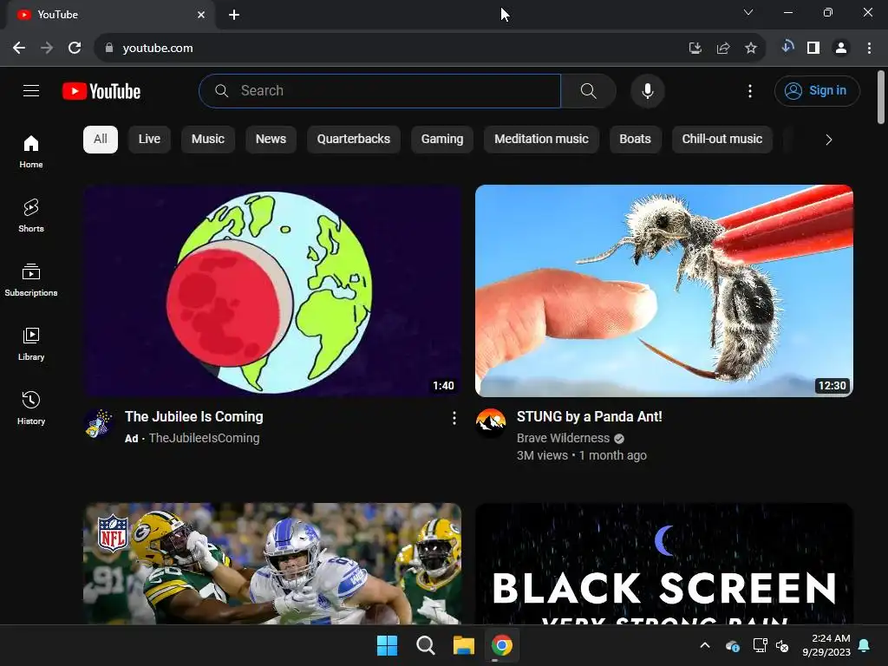888x666 pixels.
Task: Open TheJubileeIsComing advertiser link
Action: [x=204, y=438]
